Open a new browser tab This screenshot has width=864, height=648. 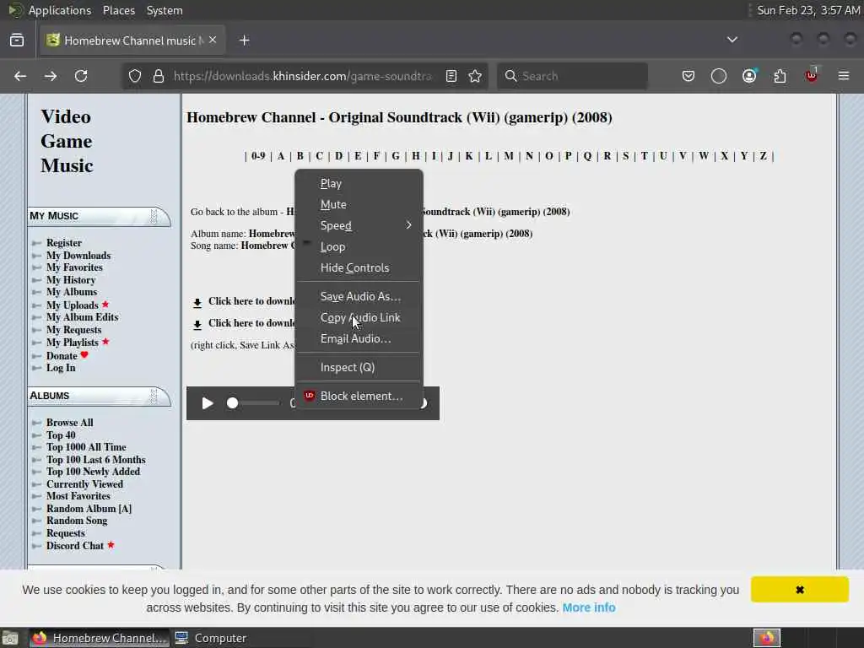point(245,40)
